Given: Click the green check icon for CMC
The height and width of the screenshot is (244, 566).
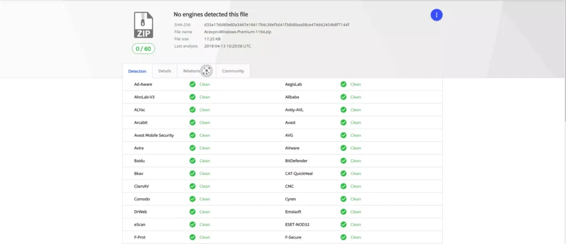Looking at the screenshot, I should (343, 187).
